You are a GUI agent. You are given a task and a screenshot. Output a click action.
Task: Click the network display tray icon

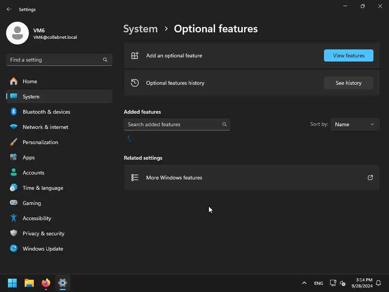point(333,283)
